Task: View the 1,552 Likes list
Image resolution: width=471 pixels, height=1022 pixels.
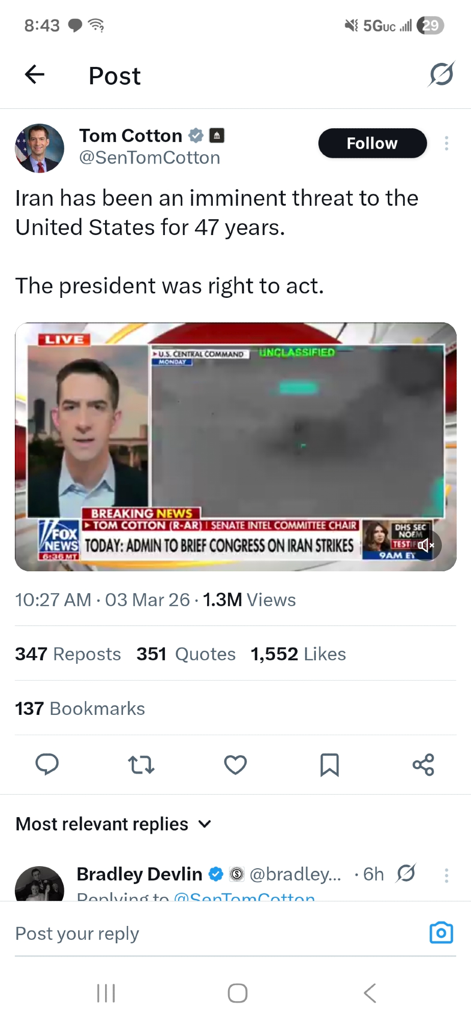Action: pyautogui.click(x=298, y=654)
